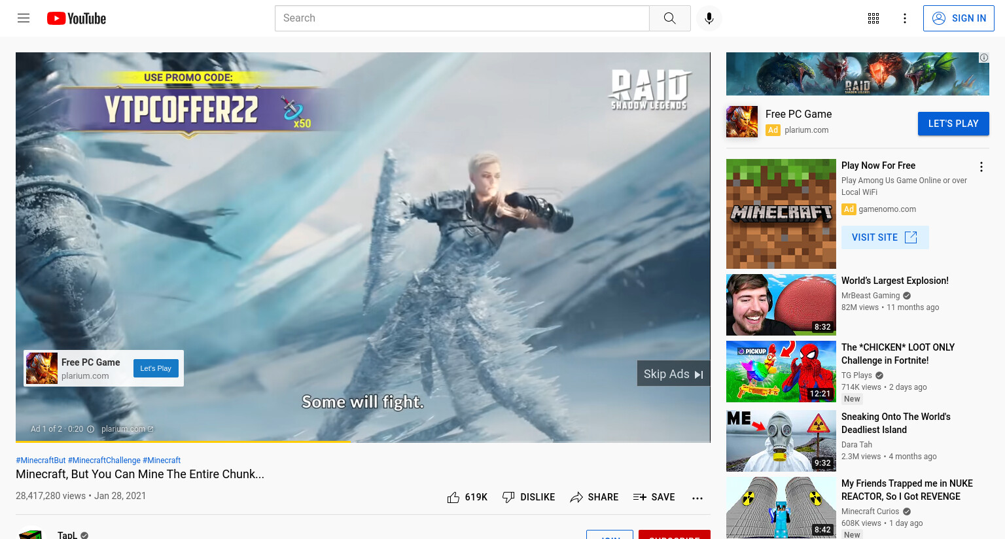Visit Dara Tah channel
This screenshot has height=539, width=1005.
pyautogui.click(x=856, y=445)
